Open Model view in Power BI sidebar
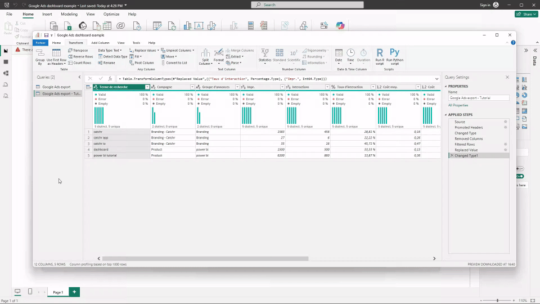Image resolution: width=540 pixels, height=304 pixels. tap(6, 73)
